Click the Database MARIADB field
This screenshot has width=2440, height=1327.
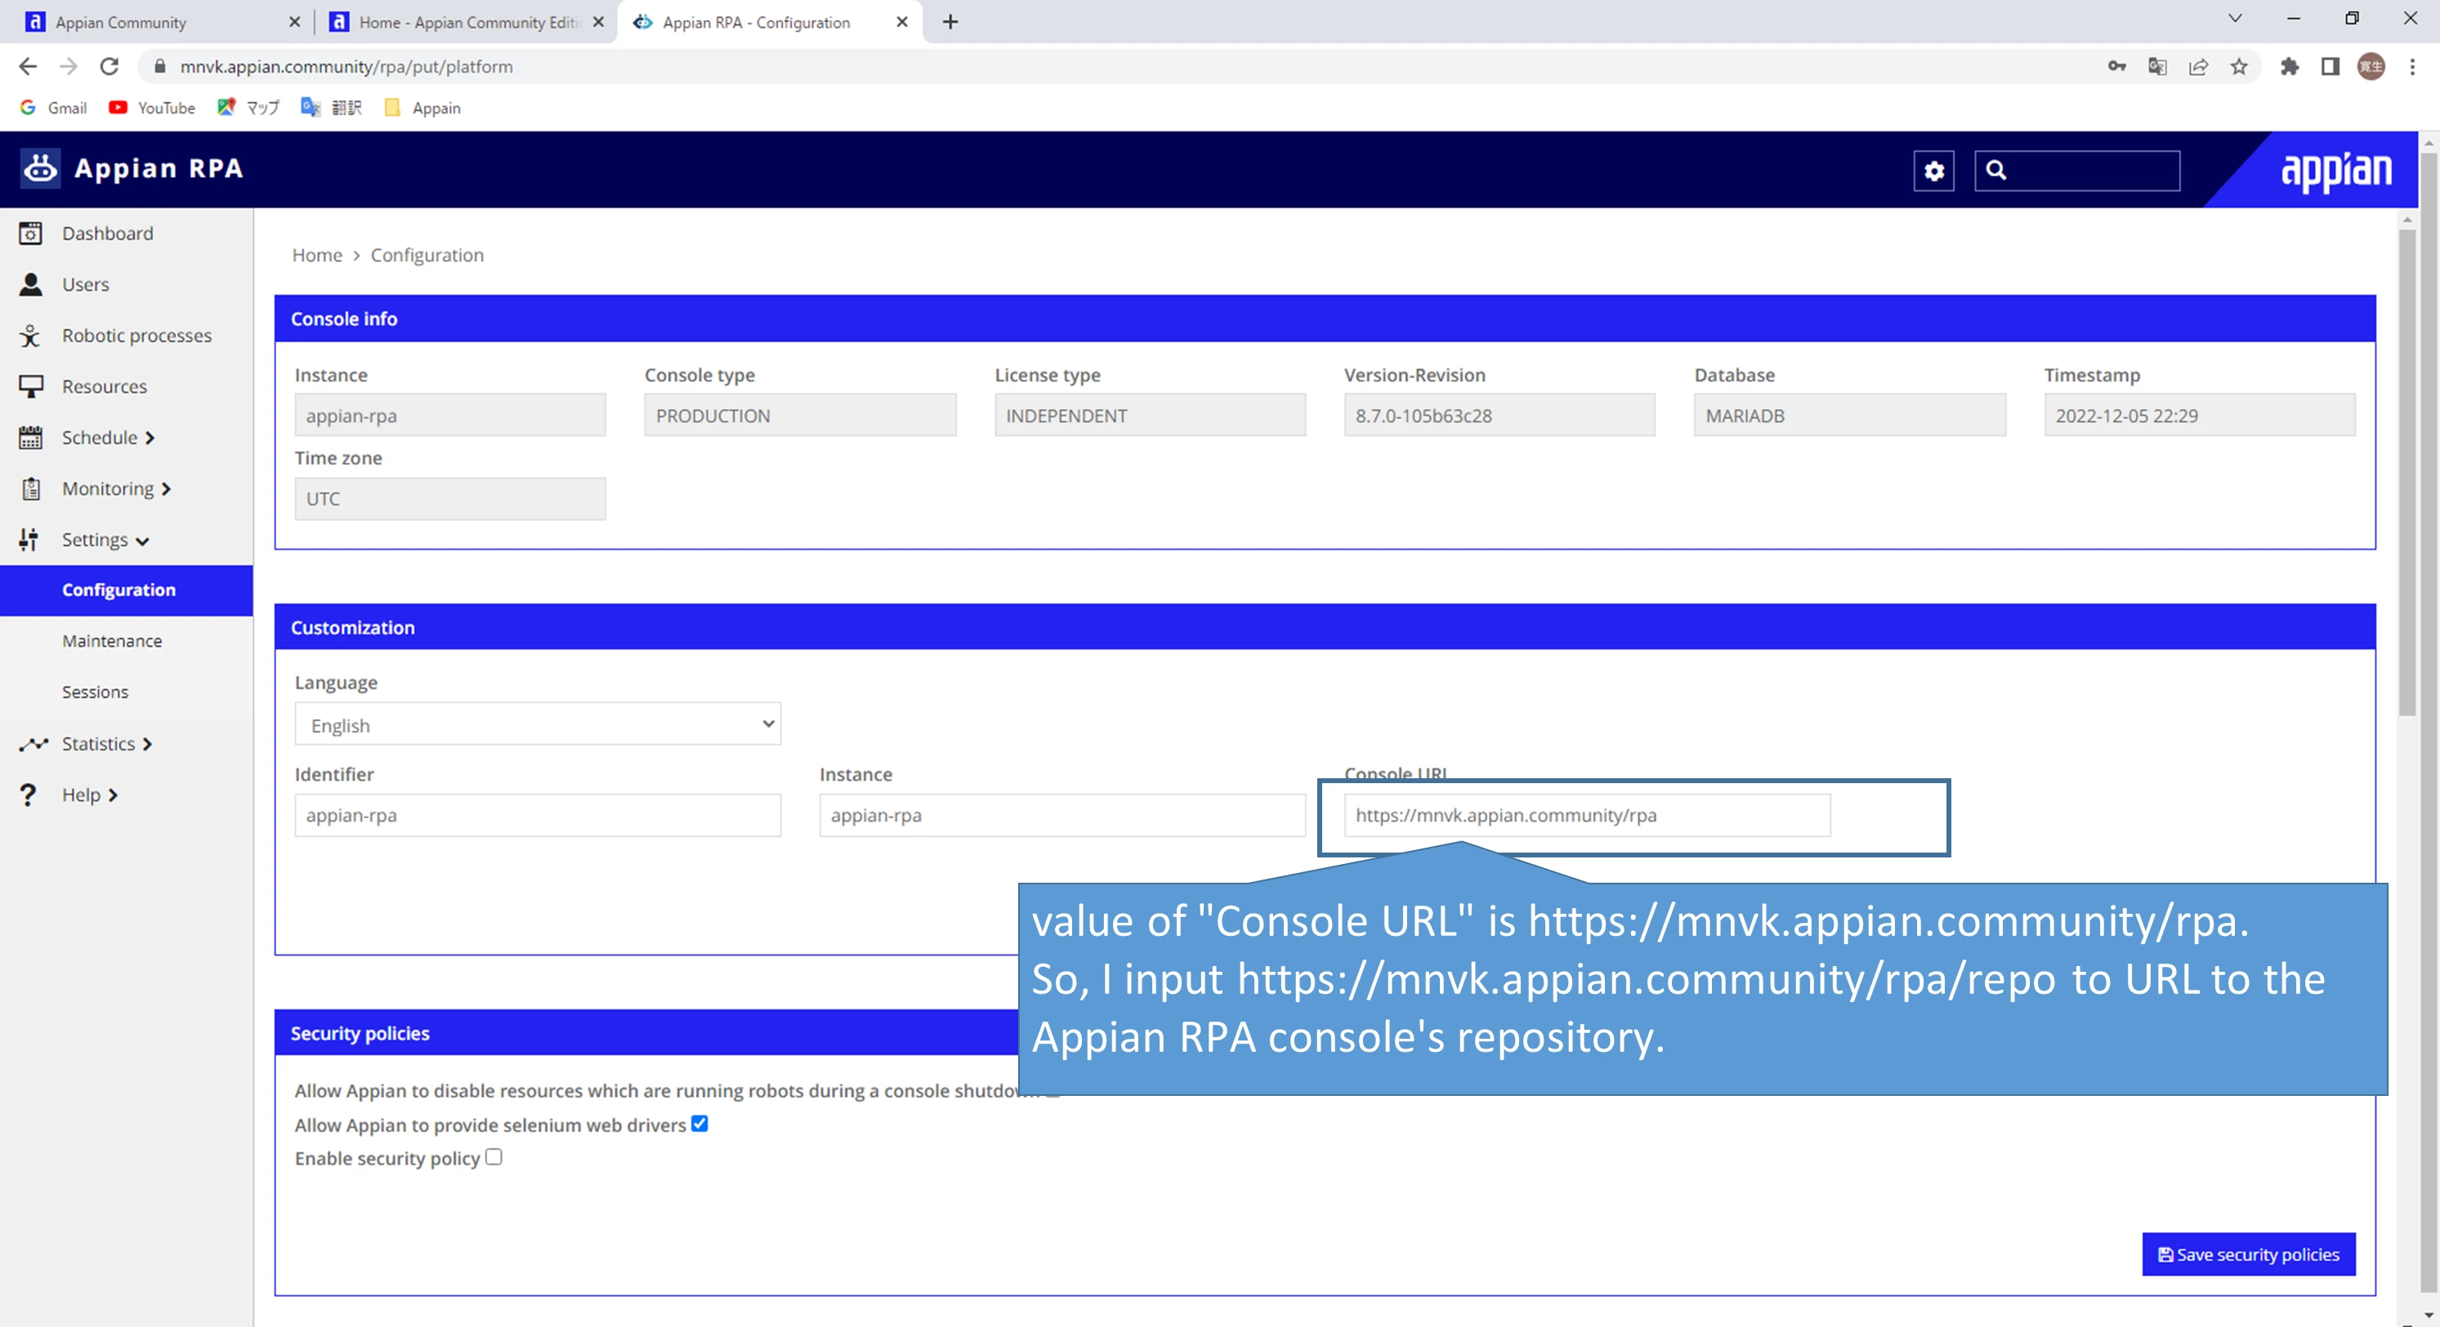(x=1849, y=416)
